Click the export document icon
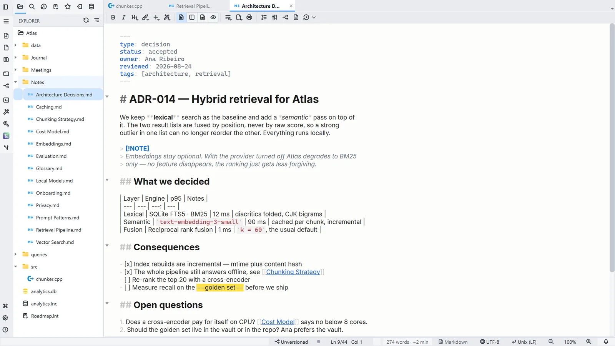The image size is (615, 346). (x=239, y=17)
